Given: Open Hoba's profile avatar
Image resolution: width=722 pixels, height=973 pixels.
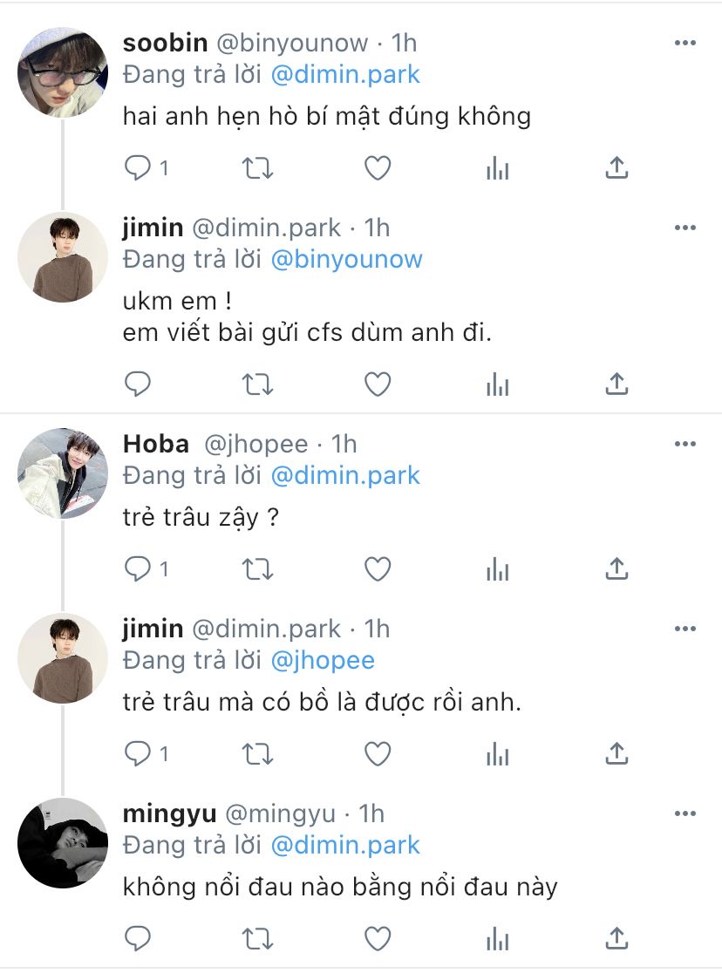Looking at the screenshot, I should pos(63,473).
